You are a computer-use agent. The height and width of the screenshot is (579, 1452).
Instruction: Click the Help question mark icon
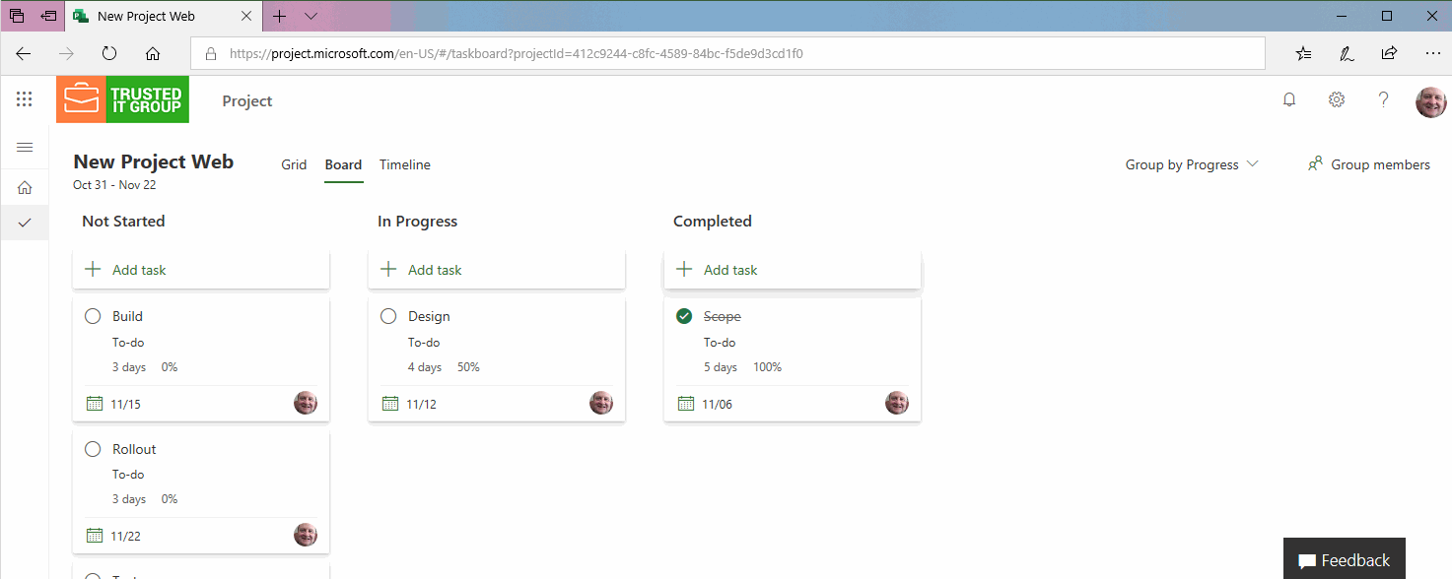[1383, 99]
